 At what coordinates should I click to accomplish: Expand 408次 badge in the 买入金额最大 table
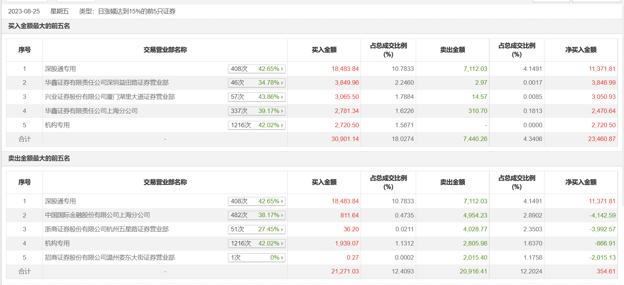pos(256,69)
